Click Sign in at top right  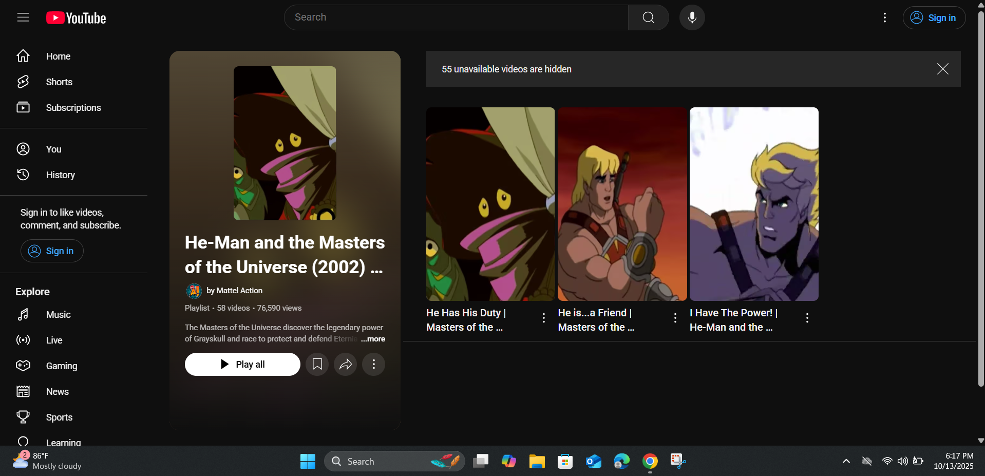pos(934,18)
